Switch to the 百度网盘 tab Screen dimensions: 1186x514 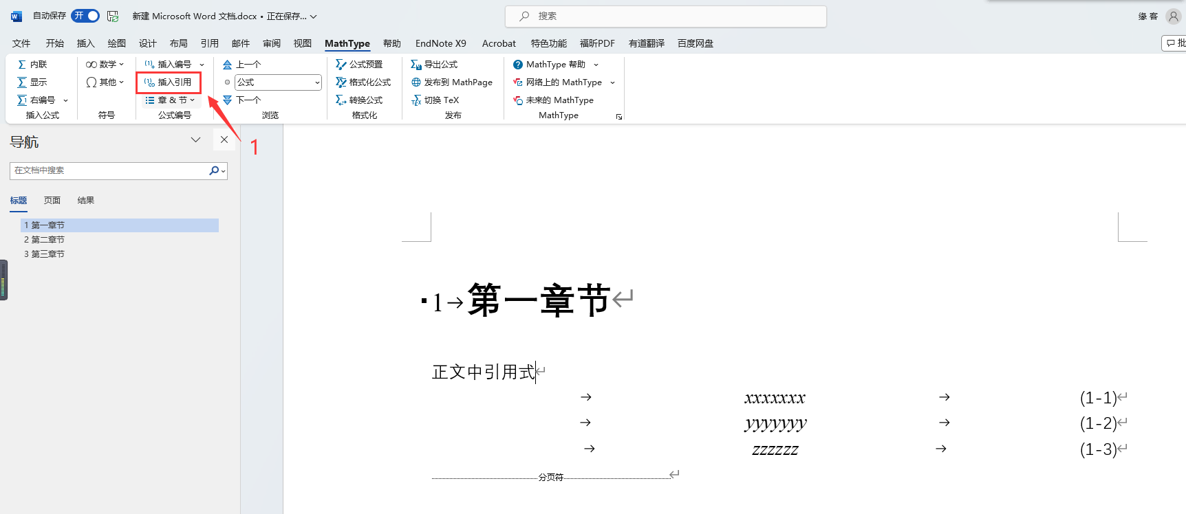coord(696,43)
